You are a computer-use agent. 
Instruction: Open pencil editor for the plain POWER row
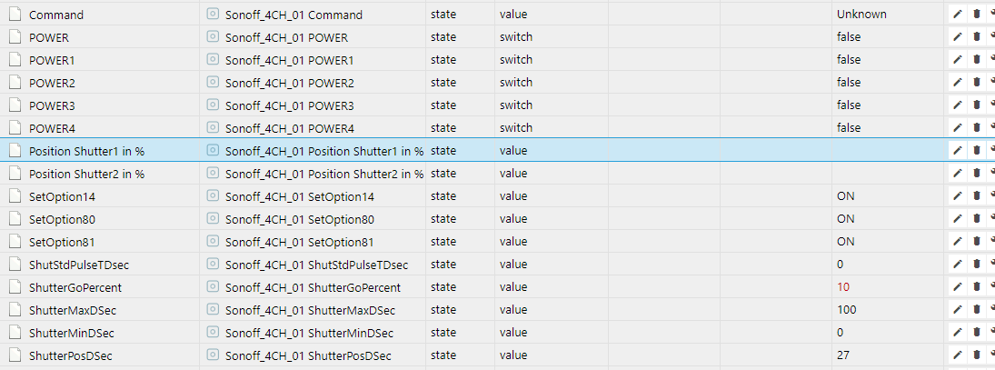tap(958, 36)
